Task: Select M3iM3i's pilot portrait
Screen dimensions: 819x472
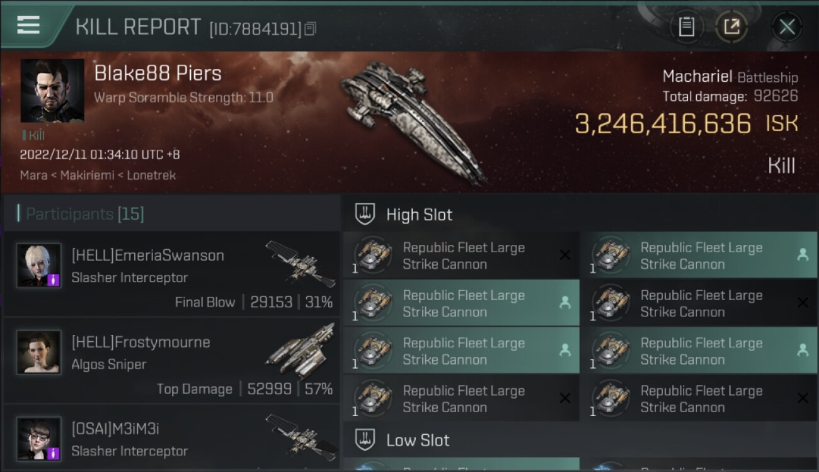Action: click(39, 439)
